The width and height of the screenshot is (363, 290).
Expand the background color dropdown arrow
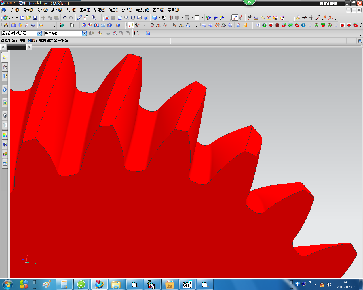pos(202,18)
